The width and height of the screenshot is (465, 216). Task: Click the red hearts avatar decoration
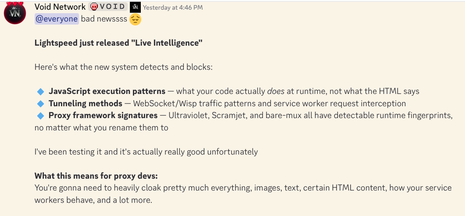[x=15, y=4]
